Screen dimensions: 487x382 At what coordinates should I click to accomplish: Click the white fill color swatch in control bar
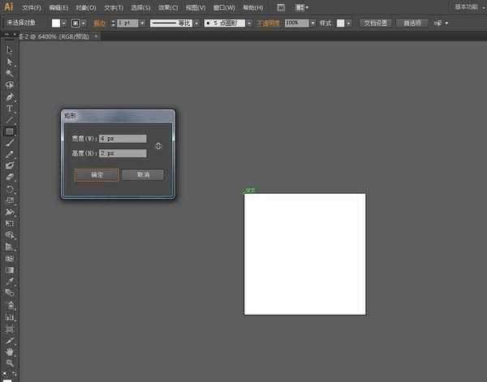(x=56, y=24)
